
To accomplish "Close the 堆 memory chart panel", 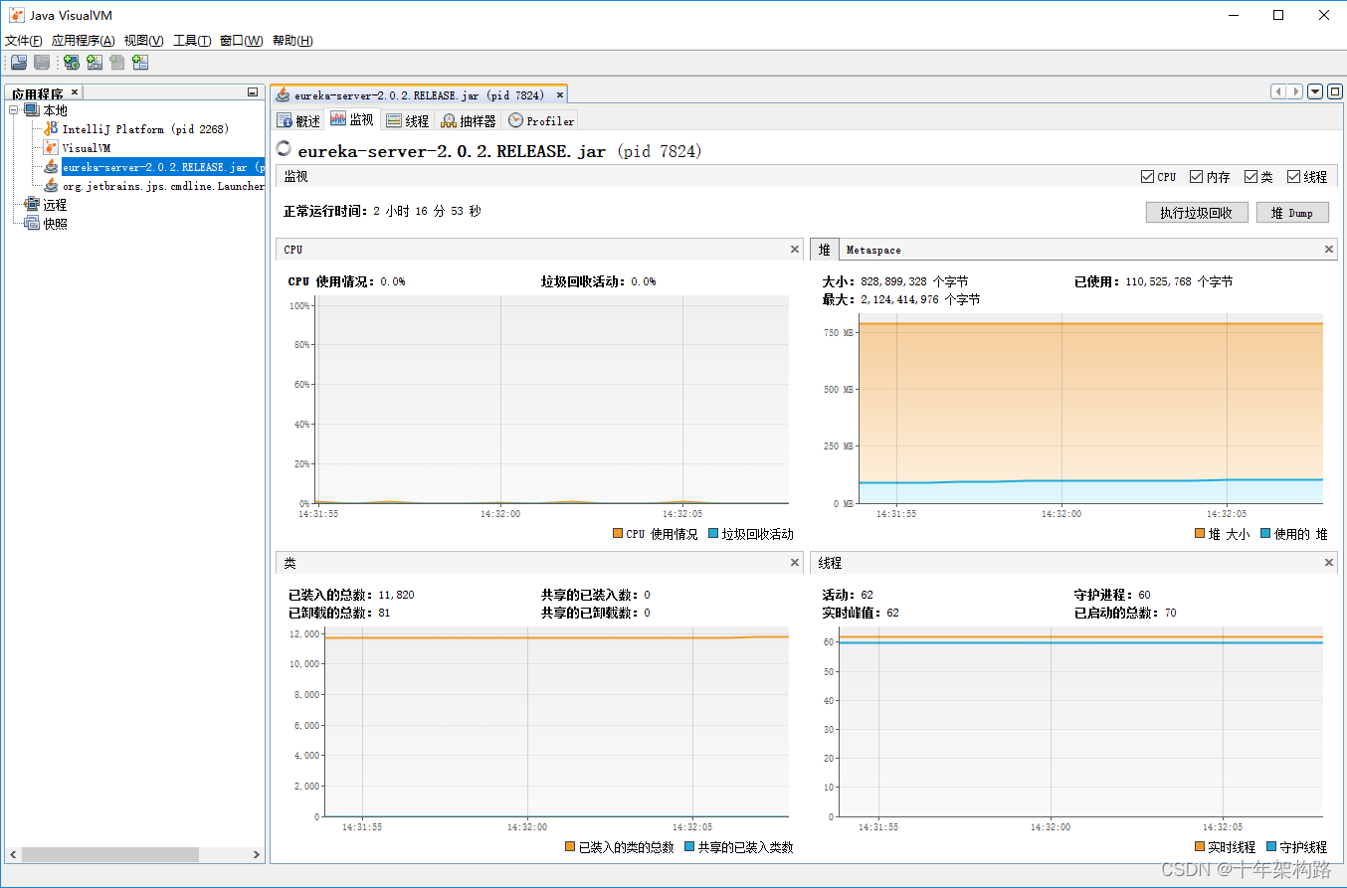I will click(1329, 250).
